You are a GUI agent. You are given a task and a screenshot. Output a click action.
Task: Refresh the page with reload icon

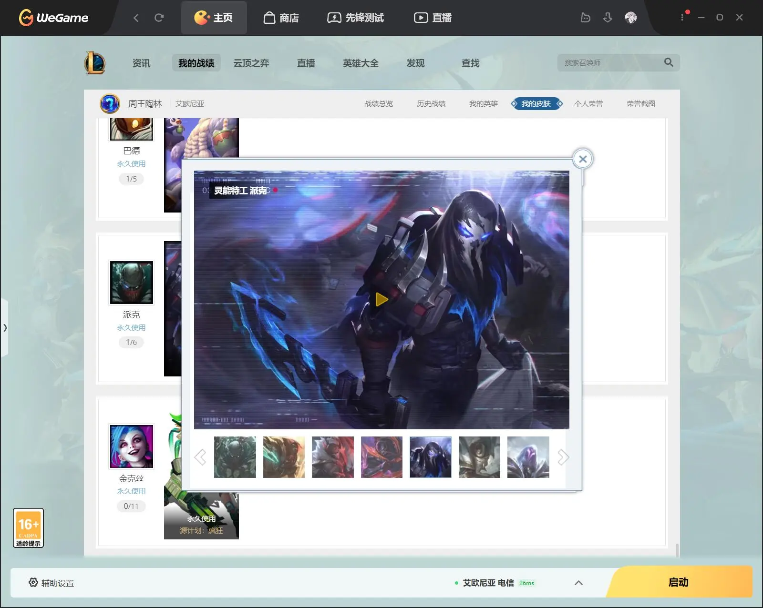tap(159, 18)
